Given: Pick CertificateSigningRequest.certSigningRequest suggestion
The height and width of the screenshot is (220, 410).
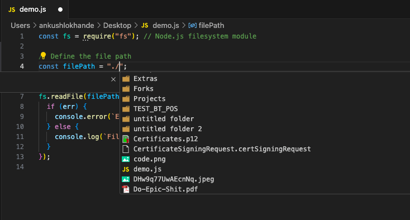Looking at the screenshot, I should click(x=265, y=149).
